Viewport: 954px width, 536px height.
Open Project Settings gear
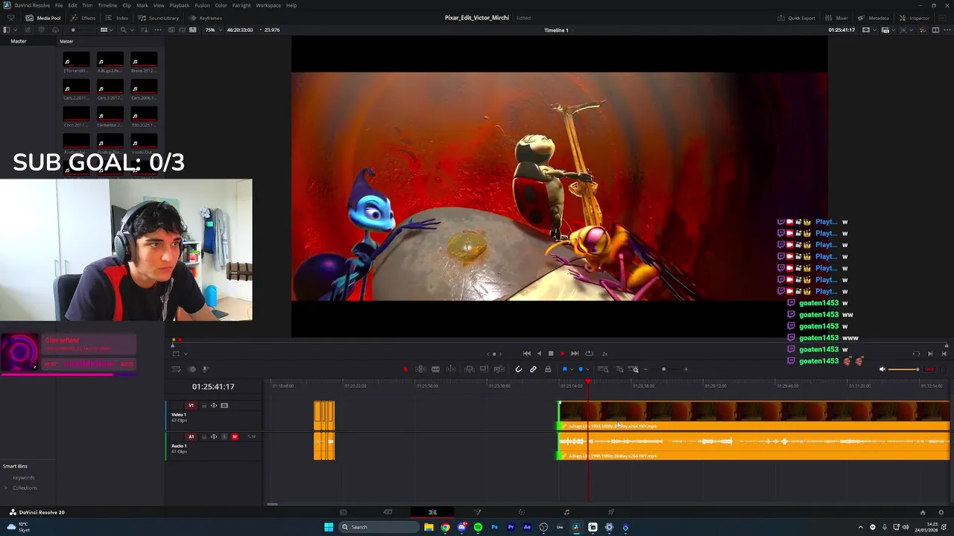click(x=941, y=512)
